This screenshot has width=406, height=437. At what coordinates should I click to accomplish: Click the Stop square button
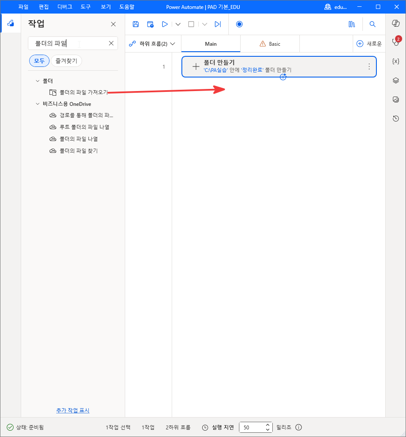[x=191, y=24]
